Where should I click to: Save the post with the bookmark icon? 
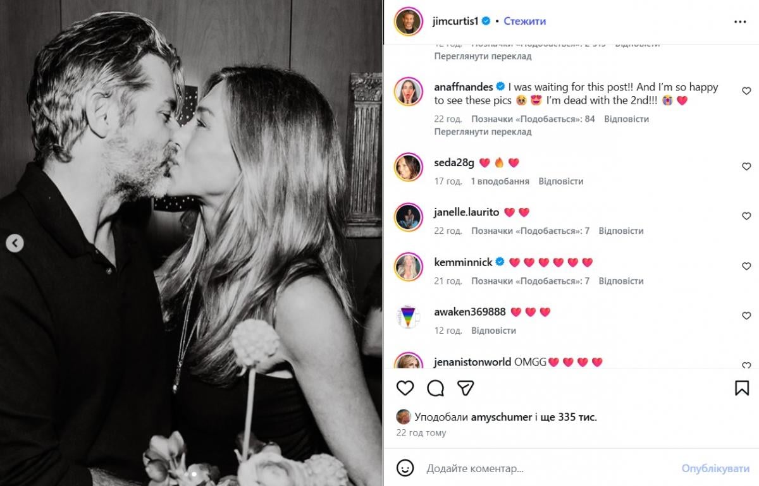742,387
